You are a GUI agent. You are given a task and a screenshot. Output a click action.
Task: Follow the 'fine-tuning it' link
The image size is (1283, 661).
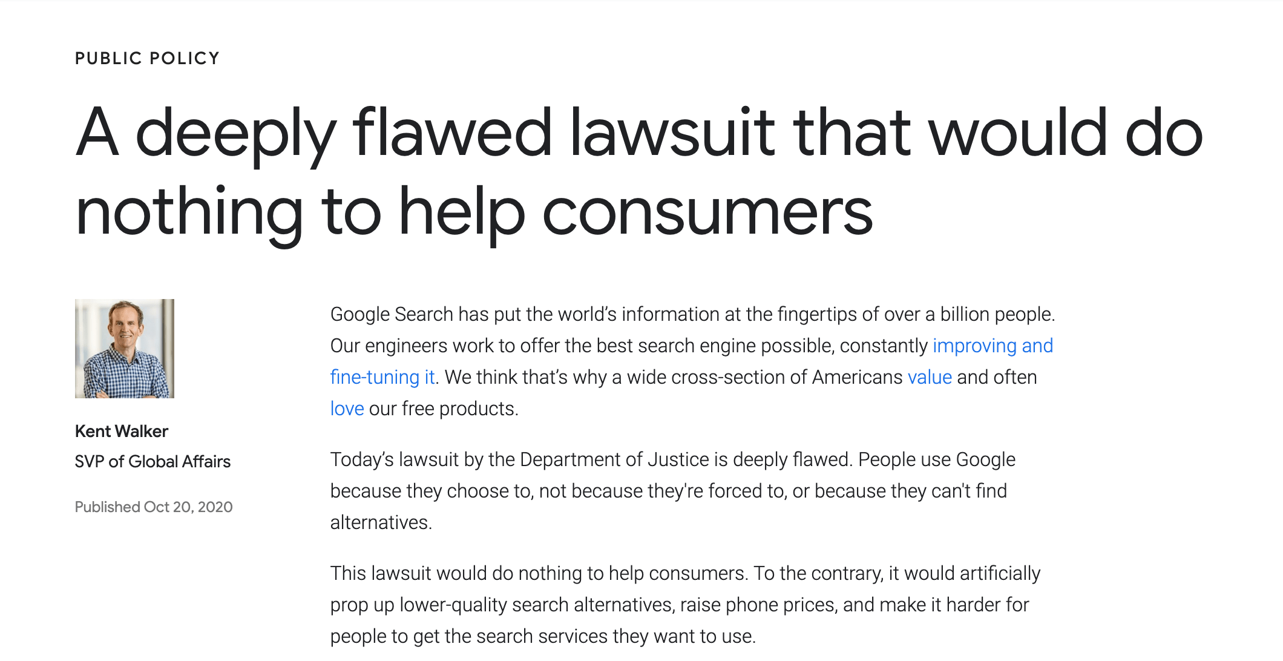tap(382, 377)
